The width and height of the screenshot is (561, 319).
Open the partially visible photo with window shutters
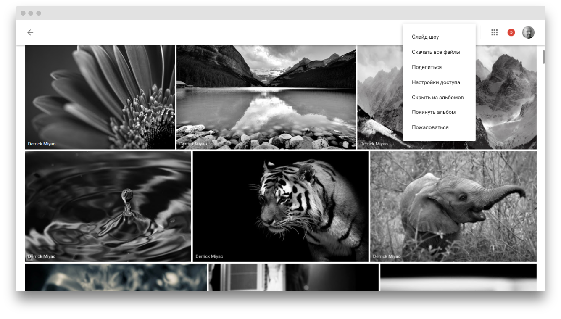(x=293, y=277)
